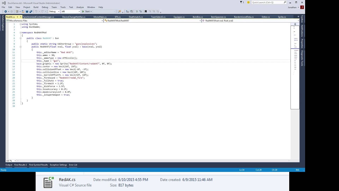The height and width of the screenshot is (191, 339).
Task: Click the notifications flag icon
Action: point(242,2)
